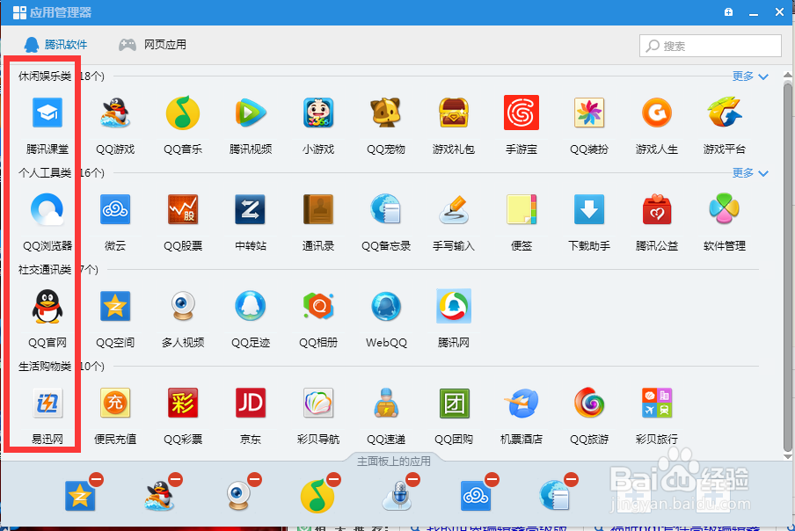
Task: Open the 京东 shopping app
Action: click(250, 403)
